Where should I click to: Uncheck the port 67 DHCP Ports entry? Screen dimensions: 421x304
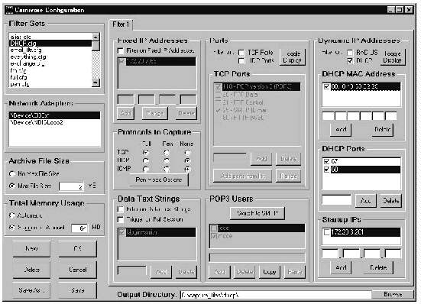point(326,161)
